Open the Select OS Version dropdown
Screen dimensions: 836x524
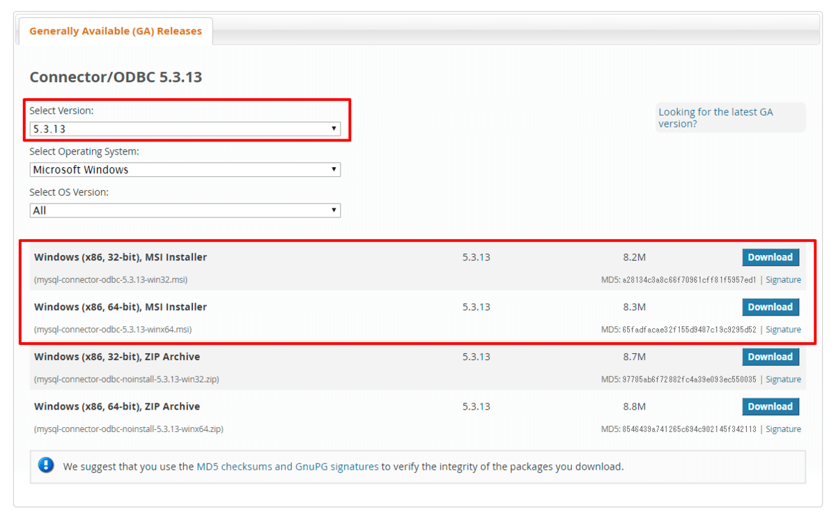(x=185, y=210)
